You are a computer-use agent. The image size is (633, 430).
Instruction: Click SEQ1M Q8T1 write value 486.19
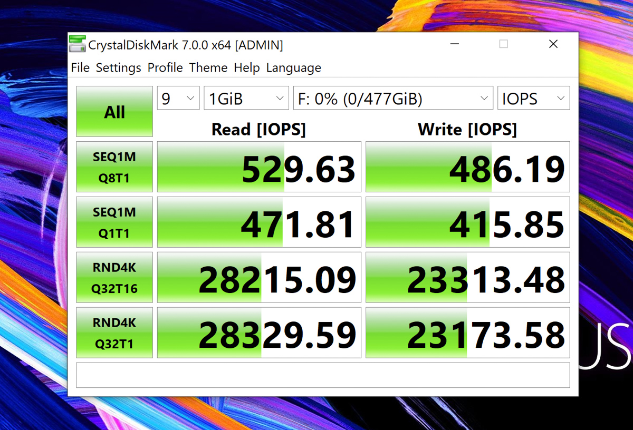(x=468, y=167)
